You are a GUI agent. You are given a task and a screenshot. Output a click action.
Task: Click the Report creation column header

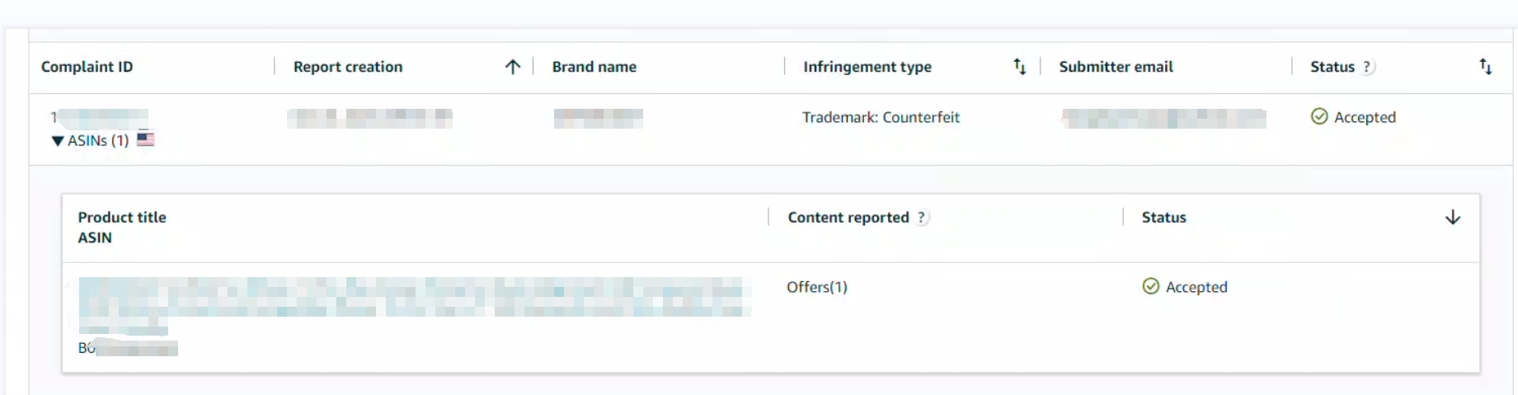tap(348, 67)
